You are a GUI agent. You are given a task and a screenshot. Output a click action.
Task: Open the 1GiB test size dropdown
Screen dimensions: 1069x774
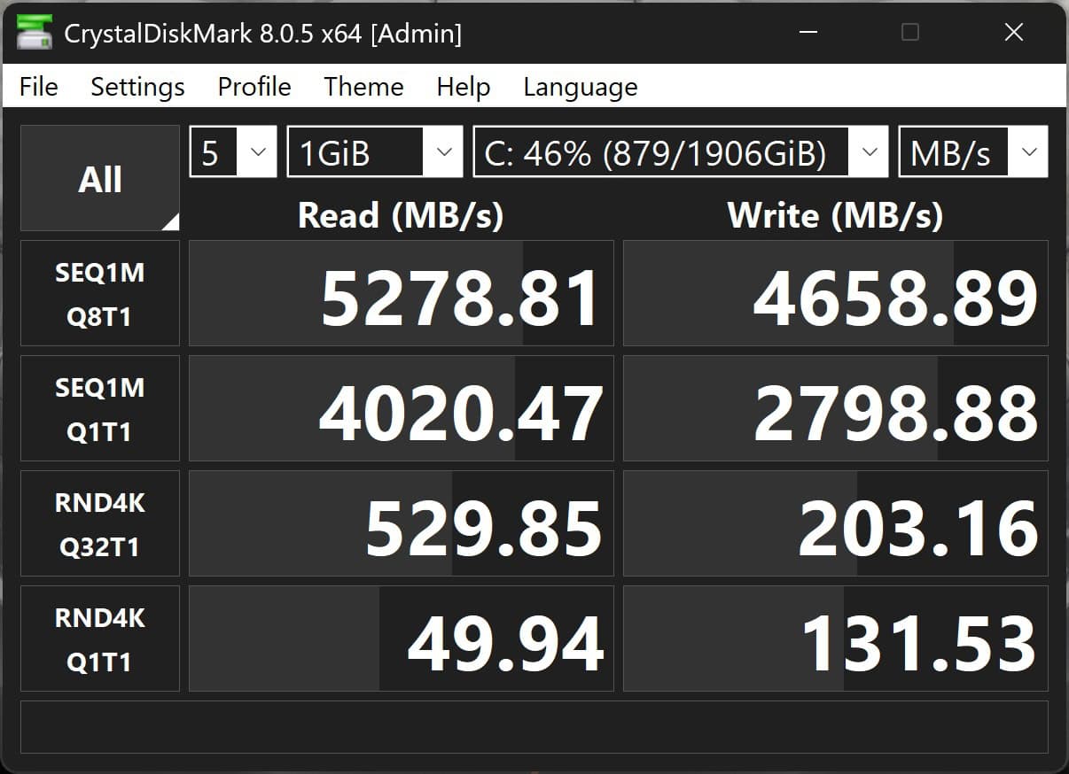pyautogui.click(x=375, y=151)
